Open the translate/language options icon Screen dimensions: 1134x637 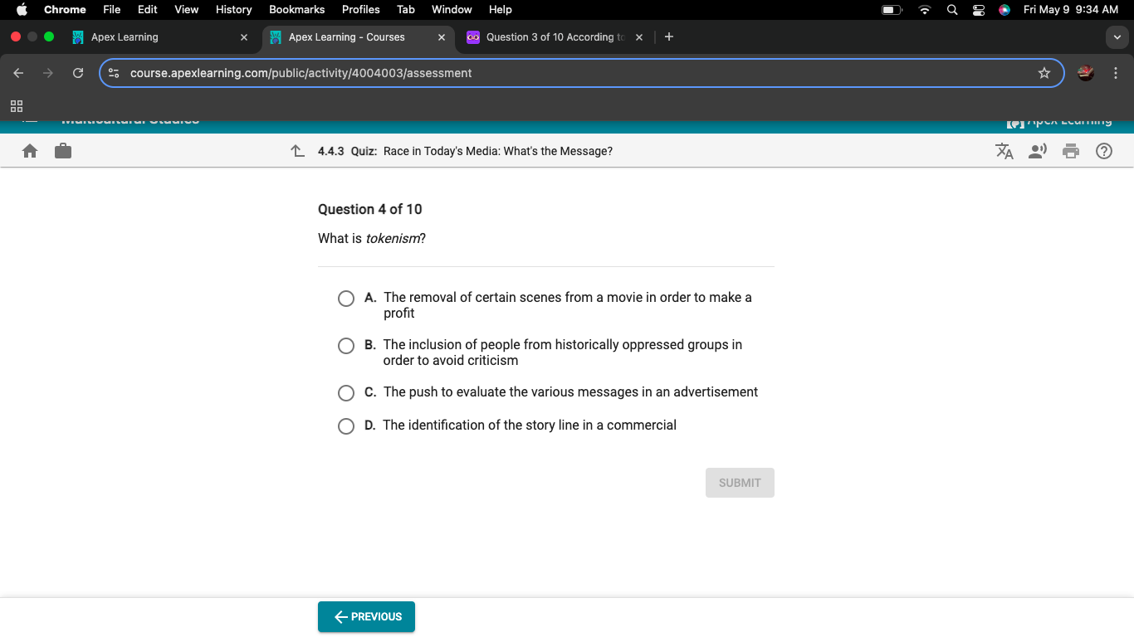coord(1004,151)
